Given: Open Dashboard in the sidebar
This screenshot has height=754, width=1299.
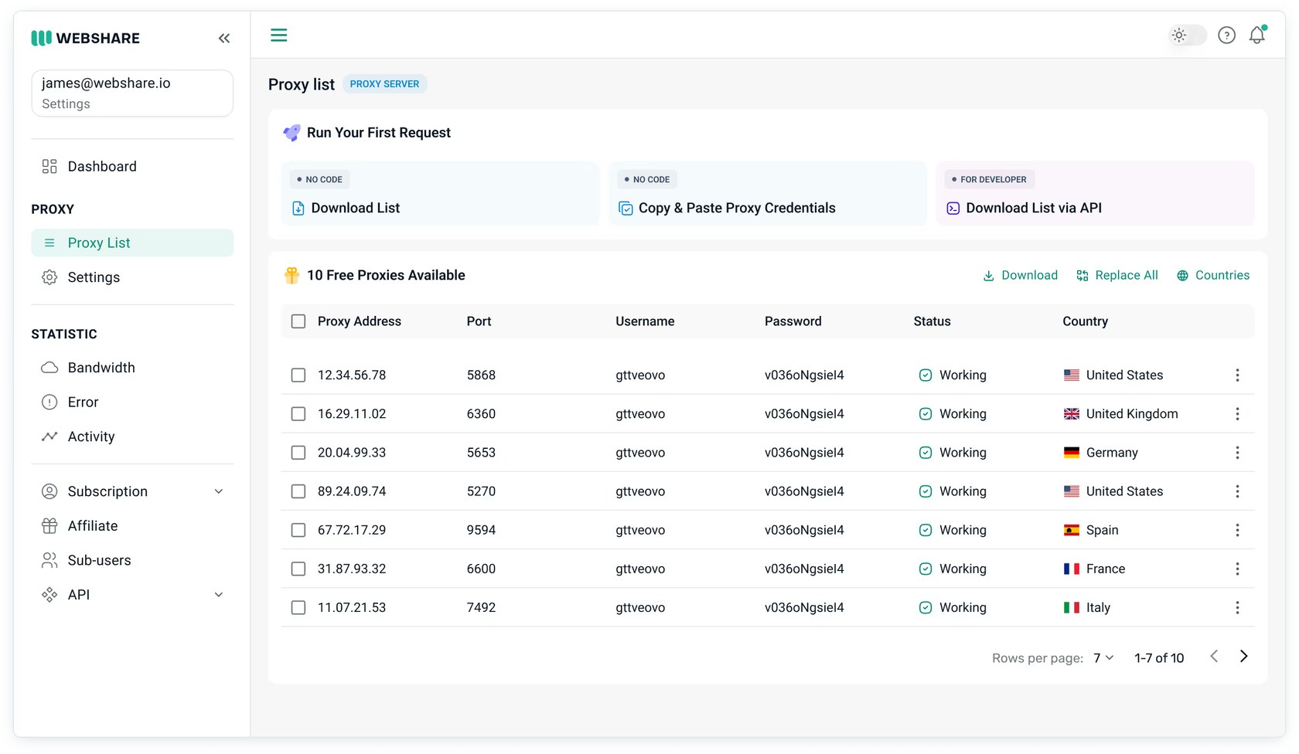Looking at the screenshot, I should 132,166.
